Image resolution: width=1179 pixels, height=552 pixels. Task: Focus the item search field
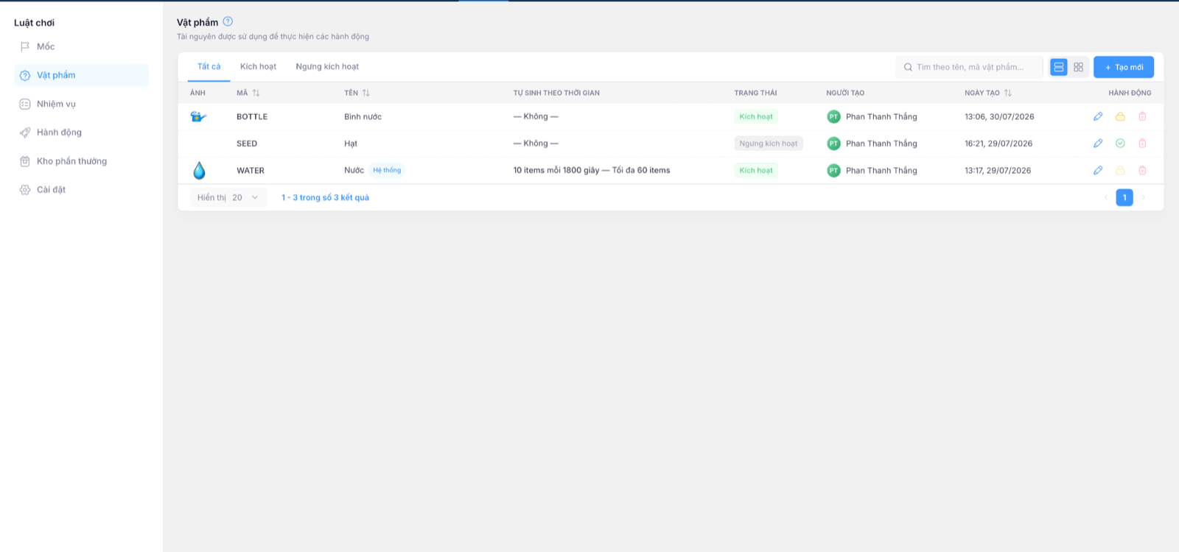pos(970,67)
